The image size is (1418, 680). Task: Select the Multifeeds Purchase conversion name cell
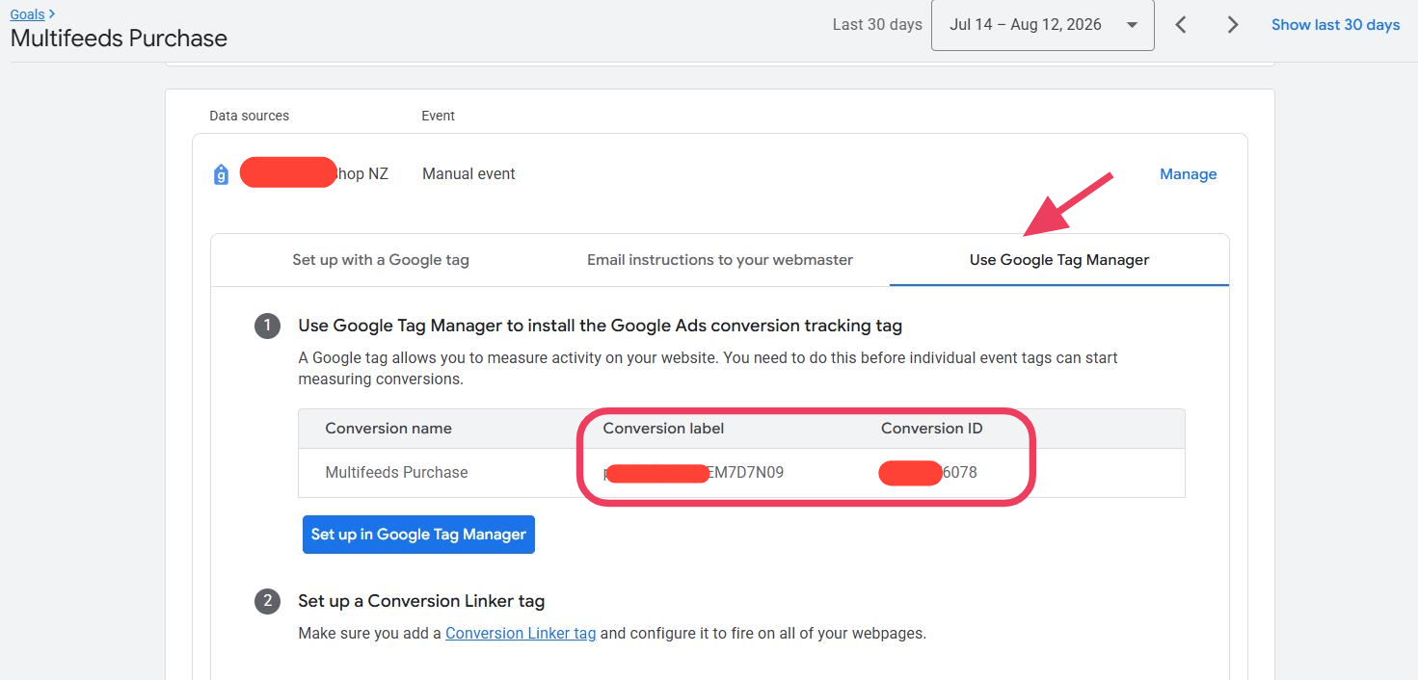pos(396,473)
